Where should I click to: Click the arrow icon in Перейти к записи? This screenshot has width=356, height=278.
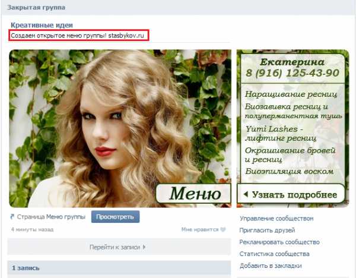[x=144, y=247]
